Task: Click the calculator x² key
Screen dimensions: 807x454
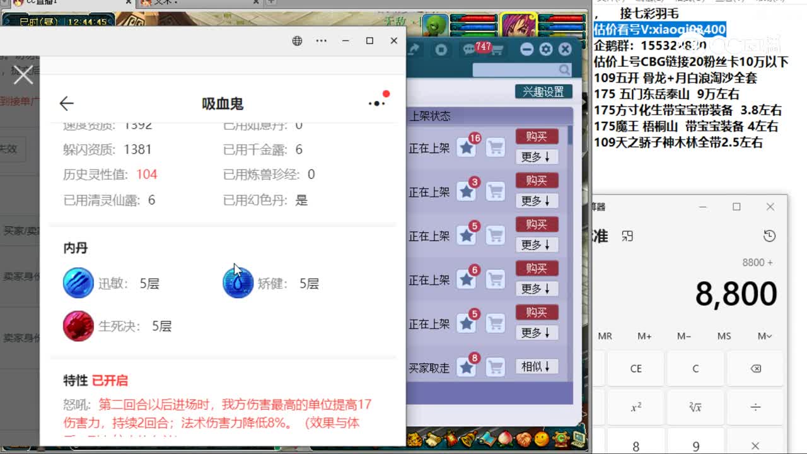Action: pyautogui.click(x=636, y=407)
